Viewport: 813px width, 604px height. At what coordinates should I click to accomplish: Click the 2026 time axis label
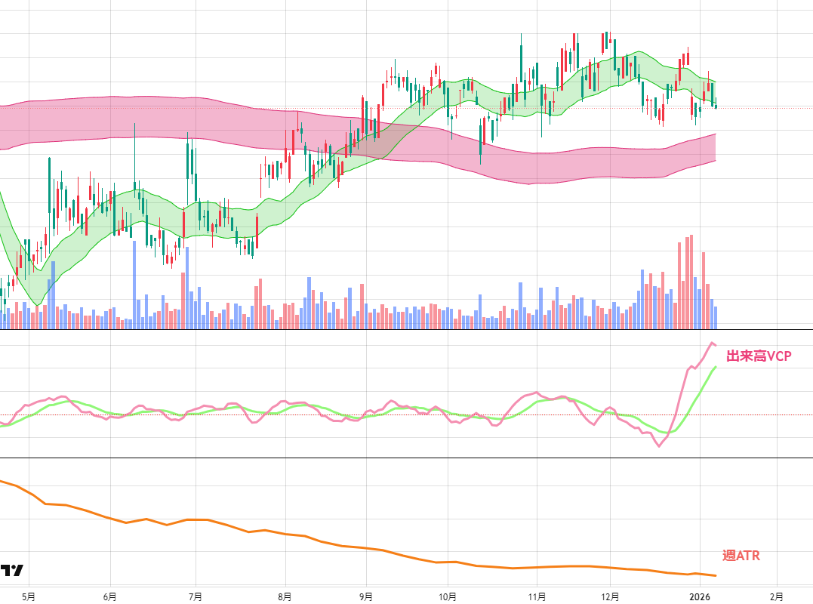[x=700, y=596]
